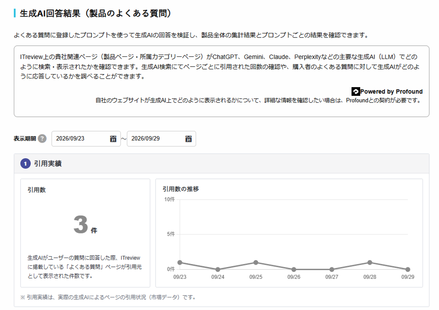Click the 0件 y-axis label

coord(171,269)
